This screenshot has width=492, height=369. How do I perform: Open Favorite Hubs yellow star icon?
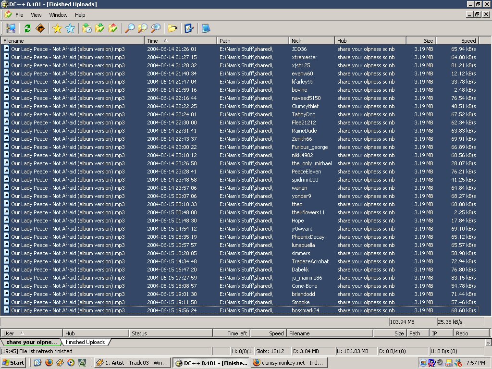pyautogui.click(x=57, y=28)
